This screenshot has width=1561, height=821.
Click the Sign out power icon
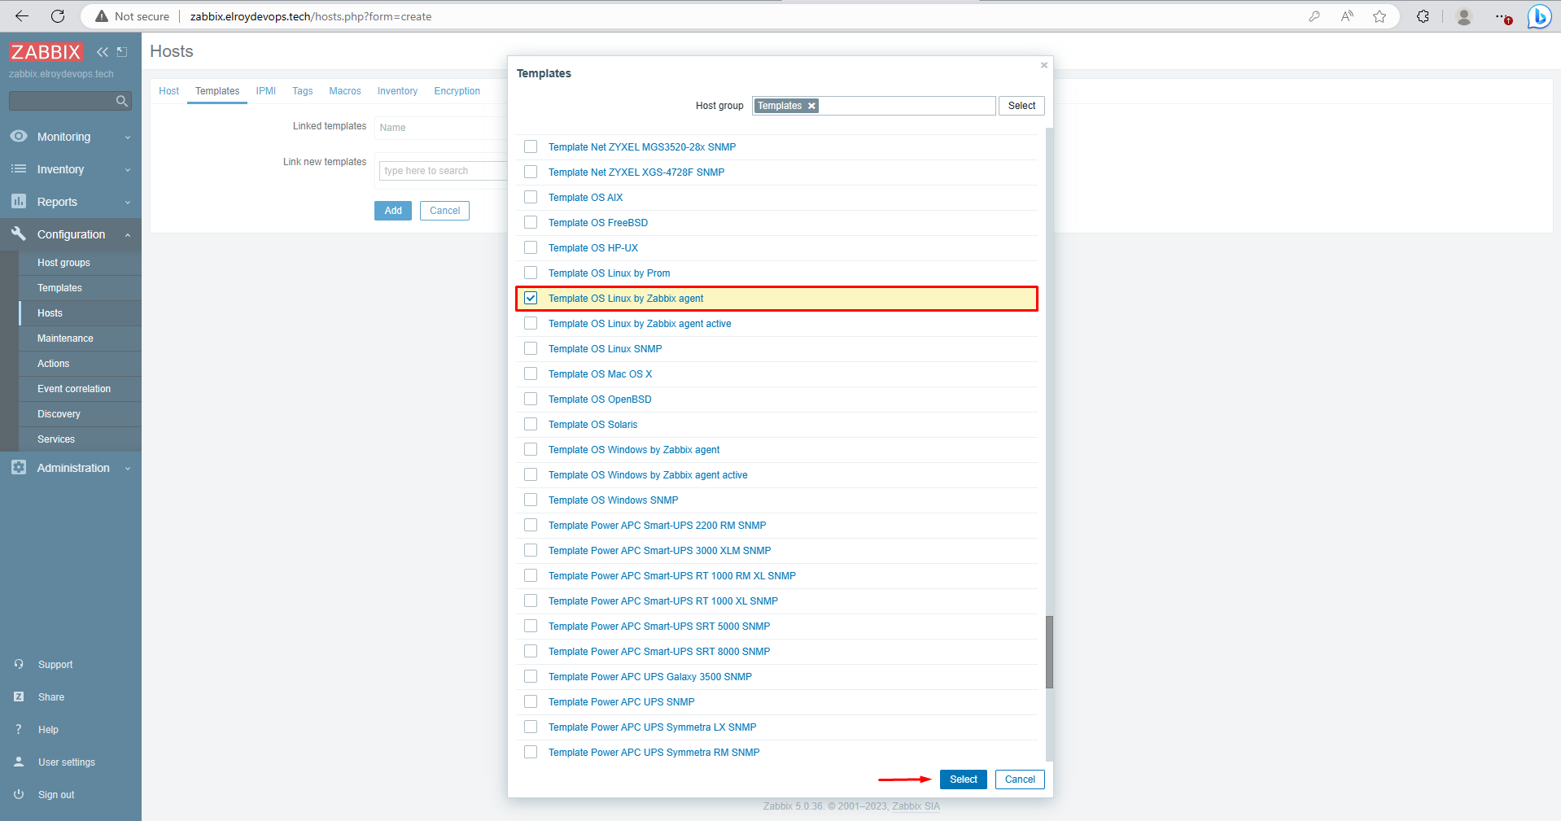pos(19,795)
